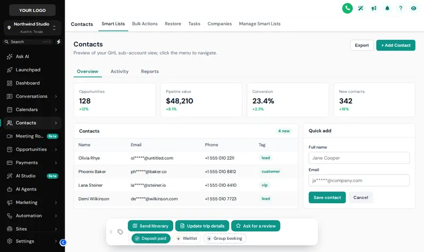The height and width of the screenshot is (252, 424).
Task: Open the Companies tab
Action: coord(219,24)
